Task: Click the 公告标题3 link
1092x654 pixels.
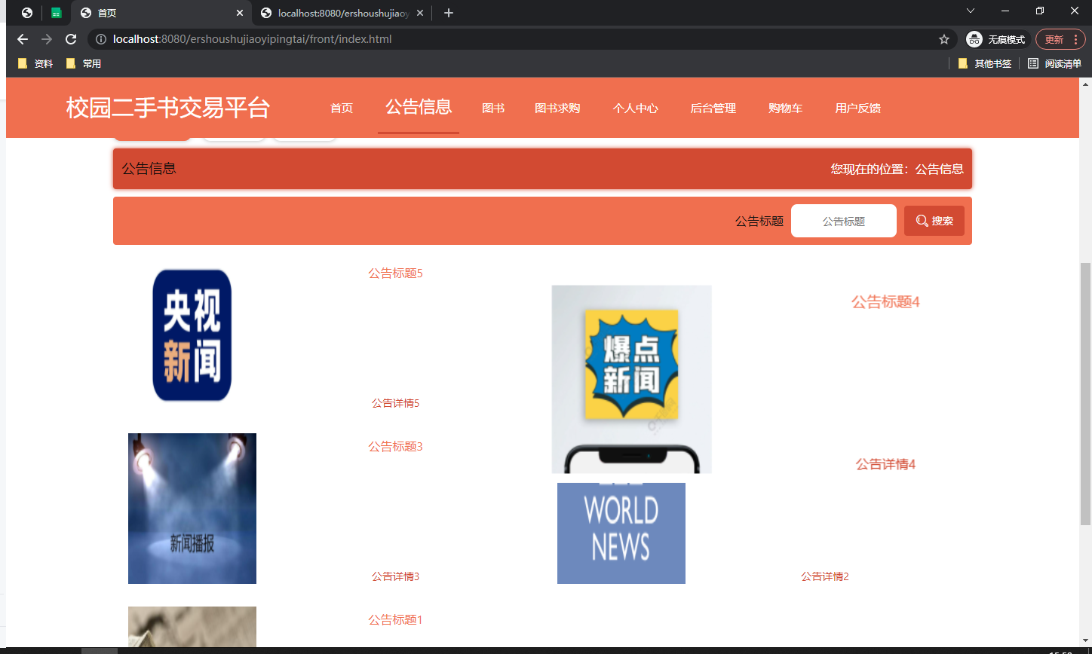Action: [x=395, y=446]
